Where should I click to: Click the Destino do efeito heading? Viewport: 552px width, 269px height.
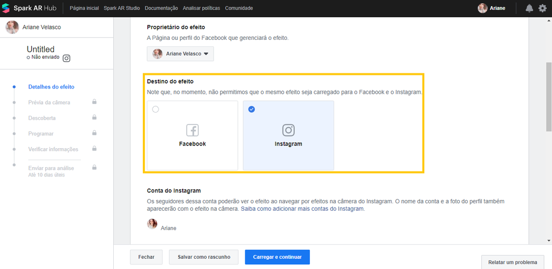(x=170, y=81)
